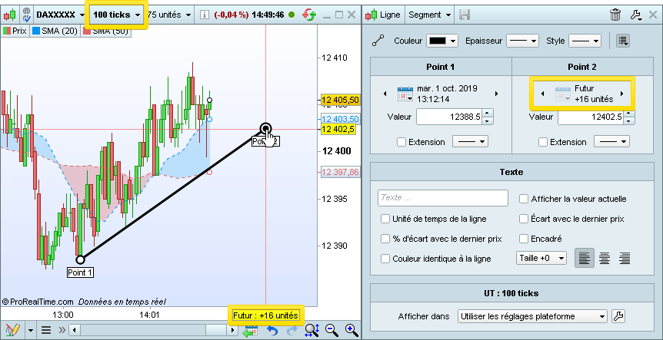Open the Point 2 calendar date picker
The width and height of the screenshot is (663, 340).
[563, 94]
